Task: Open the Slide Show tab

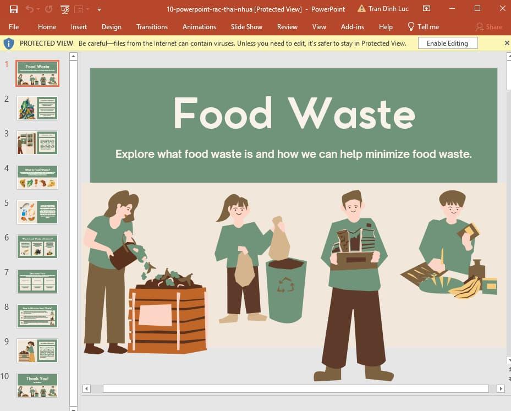Action: point(246,26)
